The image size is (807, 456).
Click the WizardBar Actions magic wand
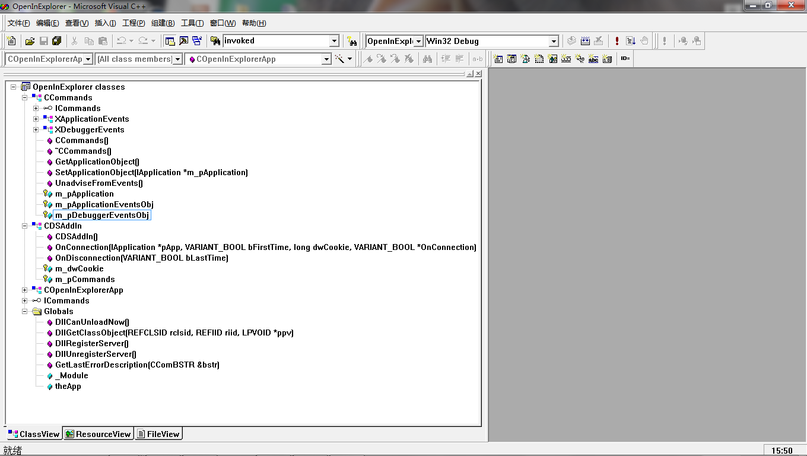(340, 59)
